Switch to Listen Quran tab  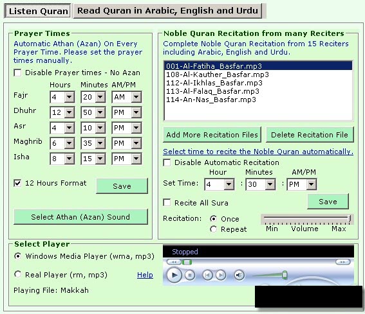(38, 11)
